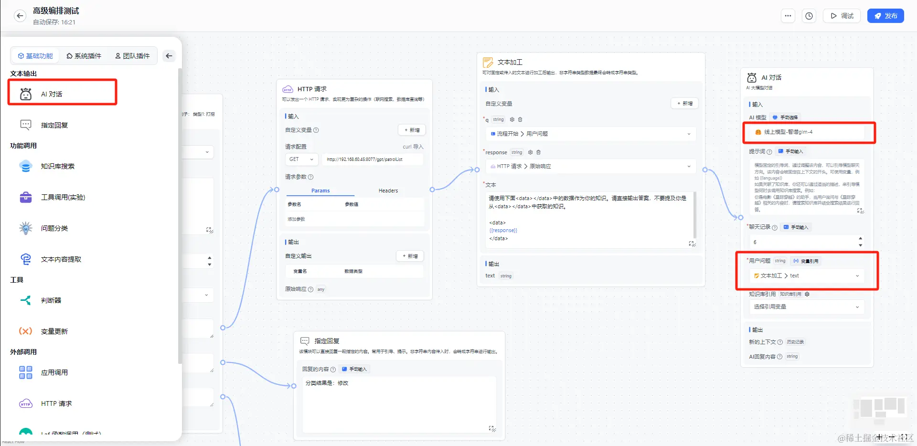Click the 发布 publish button
The height and width of the screenshot is (446, 917).
885,16
